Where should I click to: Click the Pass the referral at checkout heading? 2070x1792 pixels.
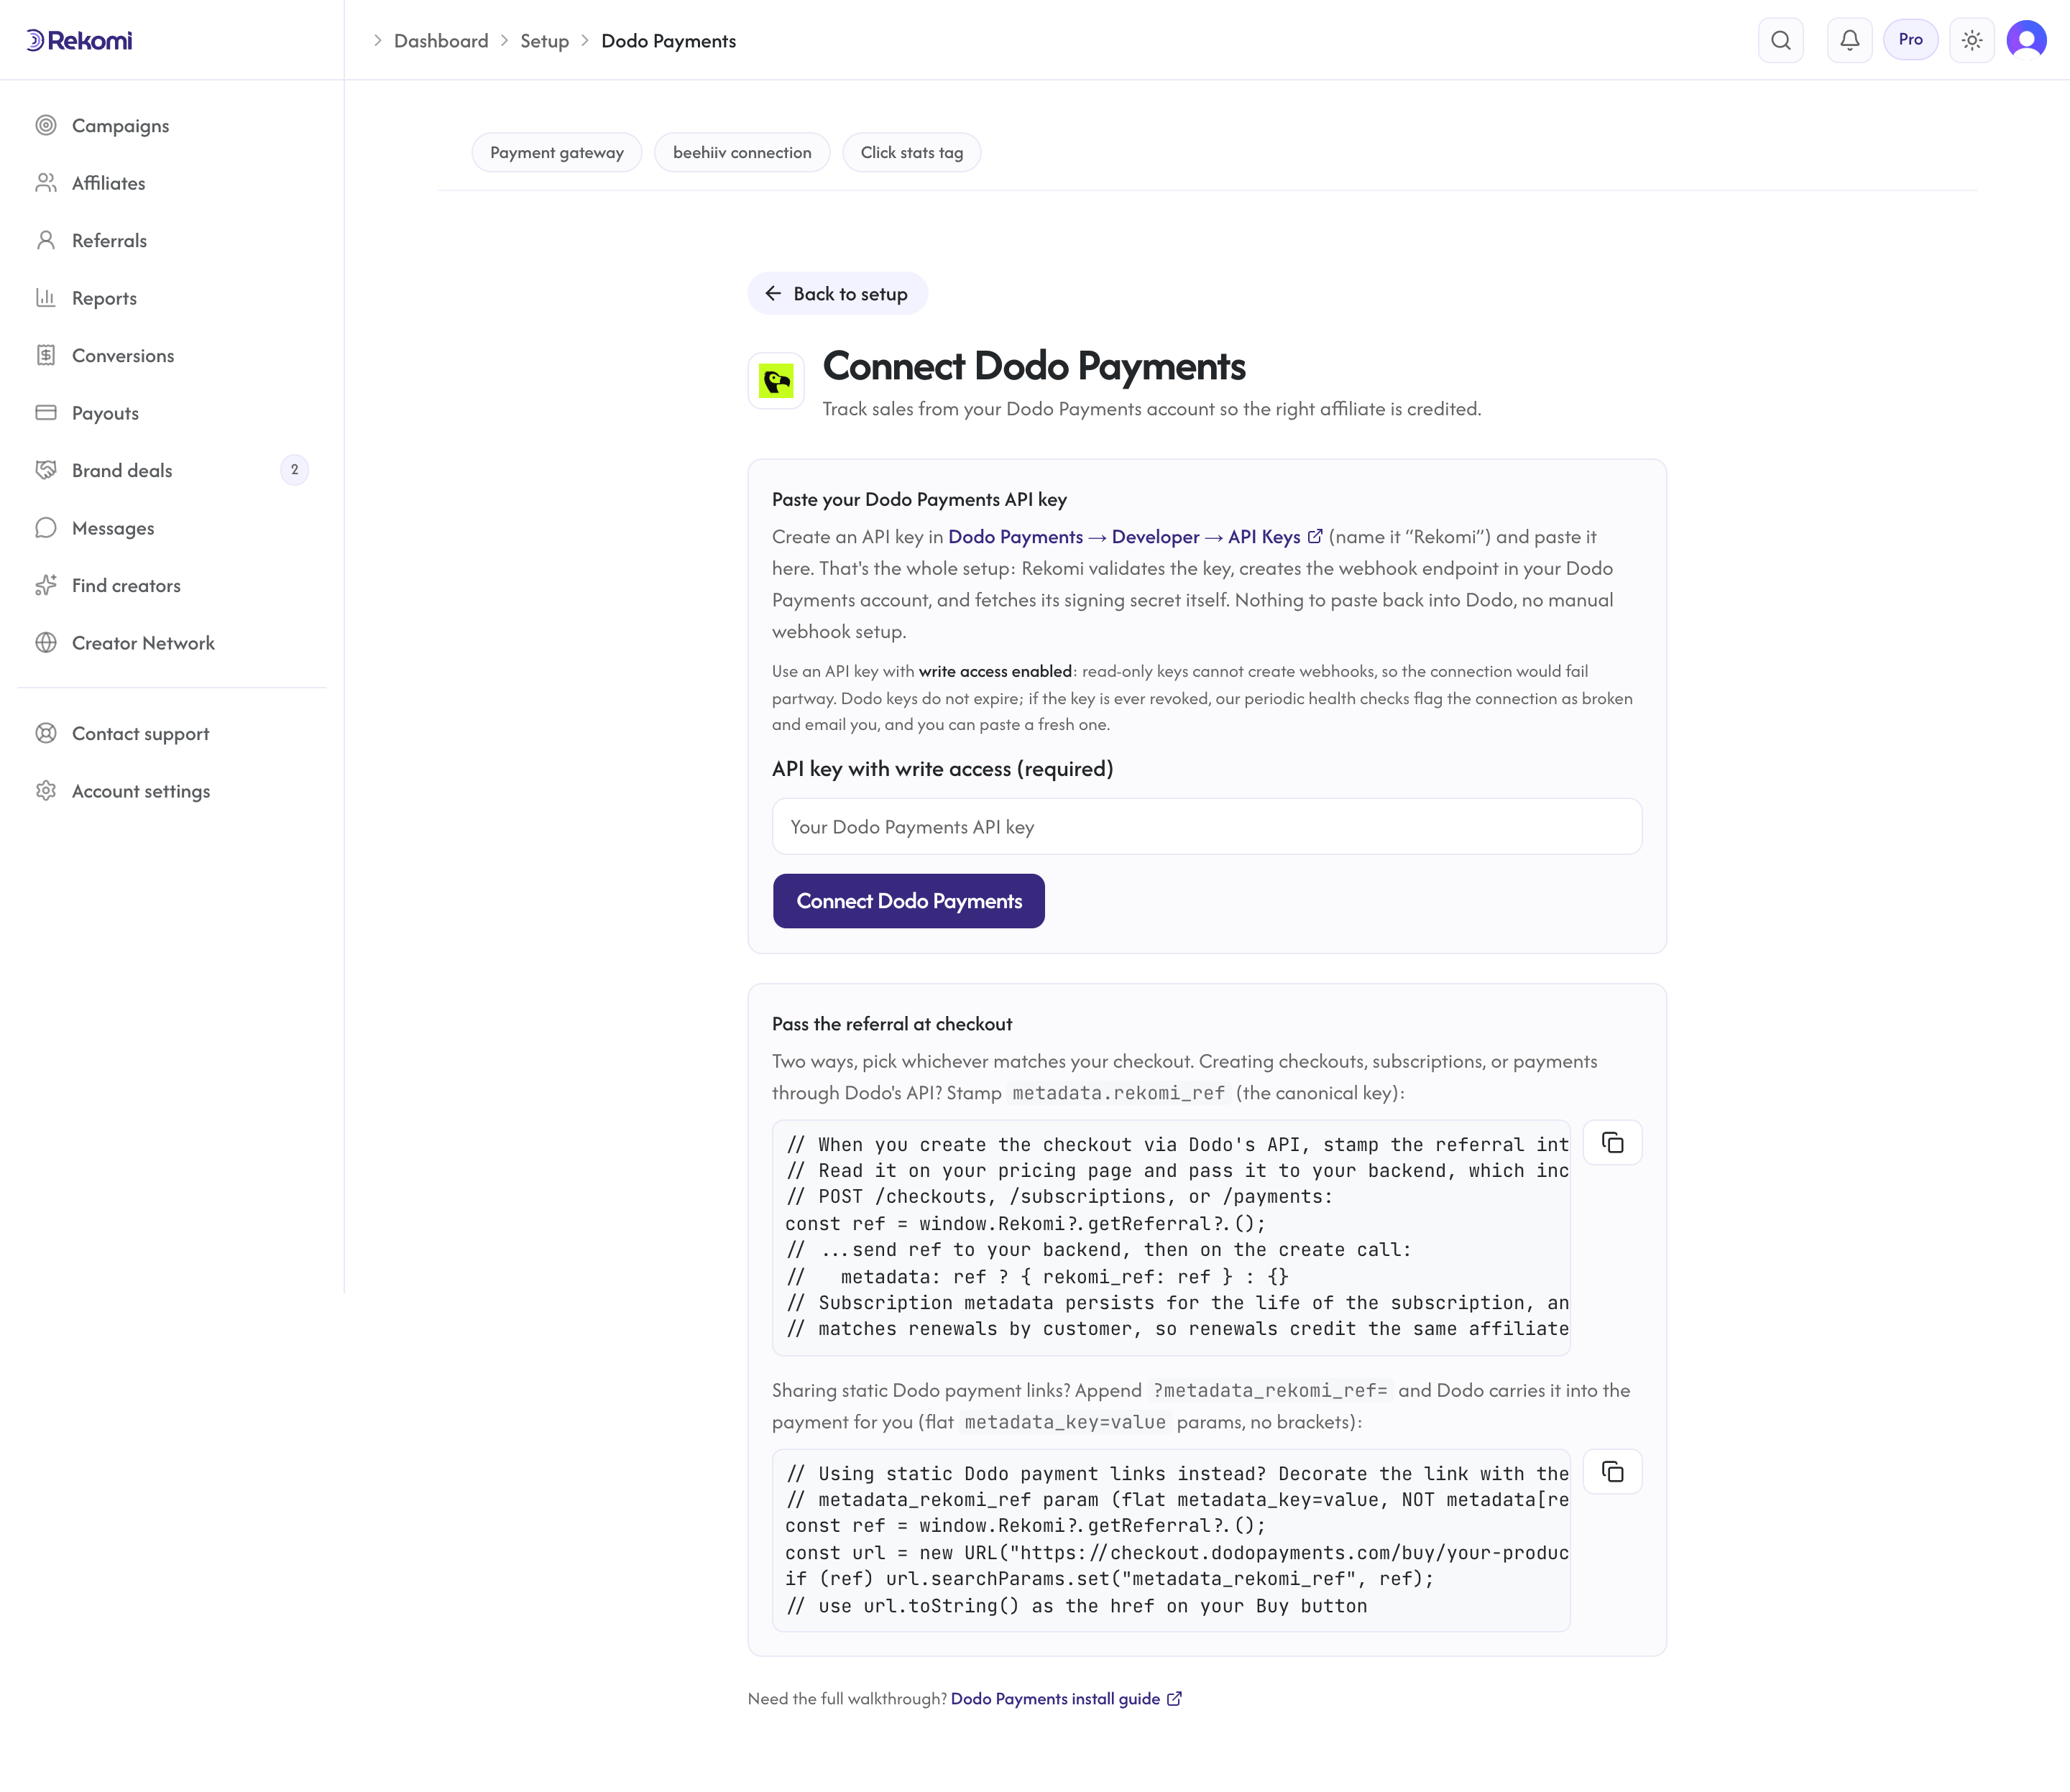(x=891, y=1024)
